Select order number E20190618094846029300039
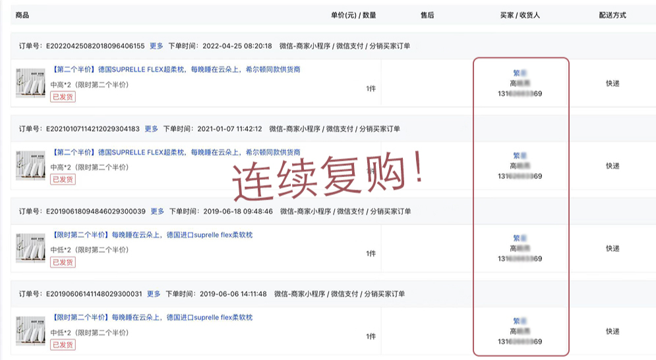656x360 pixels. click(x=96, y=211)
